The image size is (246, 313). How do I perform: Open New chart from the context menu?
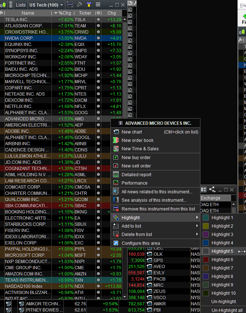coord(156,132)
